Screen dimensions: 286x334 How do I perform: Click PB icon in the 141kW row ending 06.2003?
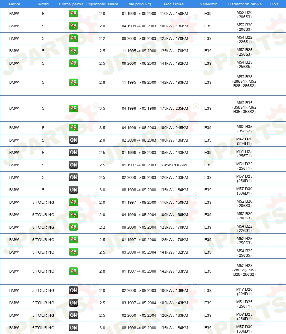pyautogui.click(x=73, y=63)
